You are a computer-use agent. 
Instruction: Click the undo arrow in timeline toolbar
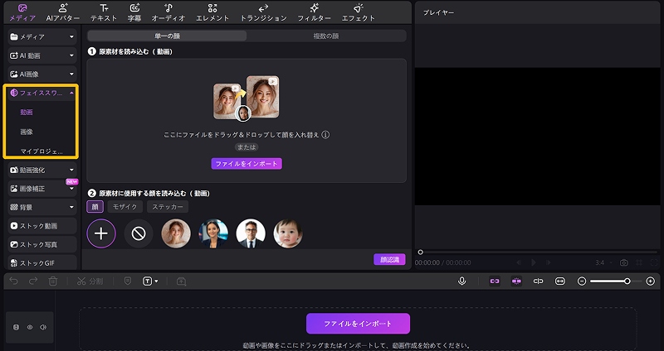(x=14, y=281)
